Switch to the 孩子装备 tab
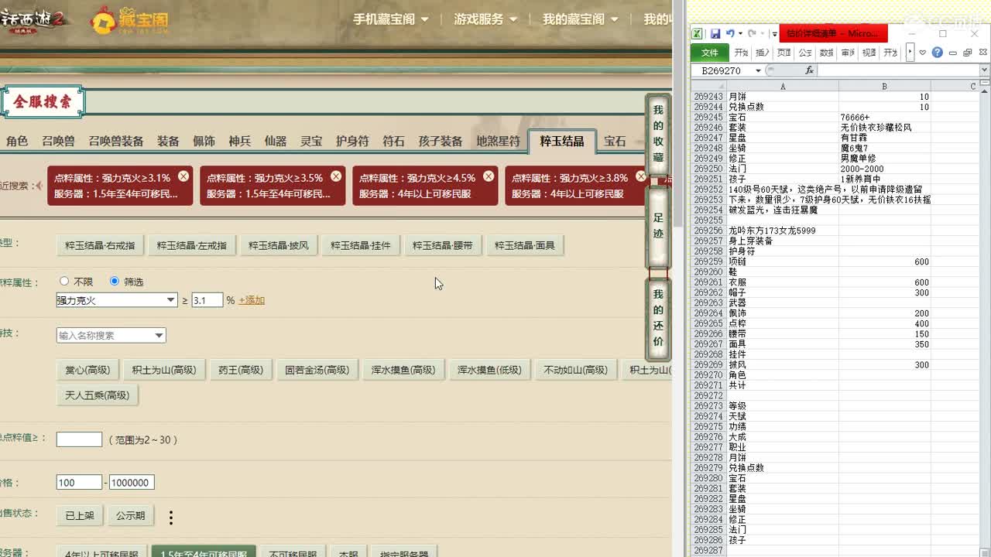This screenshot has width=991, height=557. click(x=441, y=141)
